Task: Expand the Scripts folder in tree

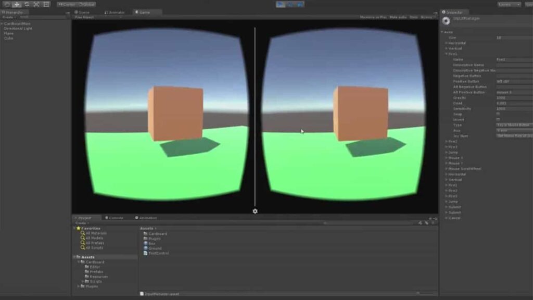Action: click(83, 282)
